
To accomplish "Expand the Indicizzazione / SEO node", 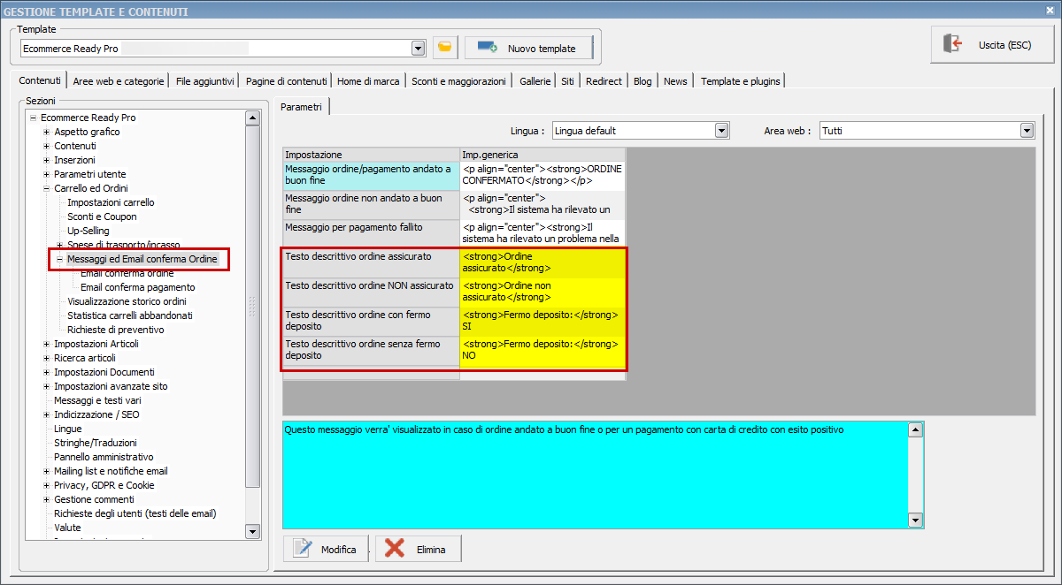I will [46, 414].
